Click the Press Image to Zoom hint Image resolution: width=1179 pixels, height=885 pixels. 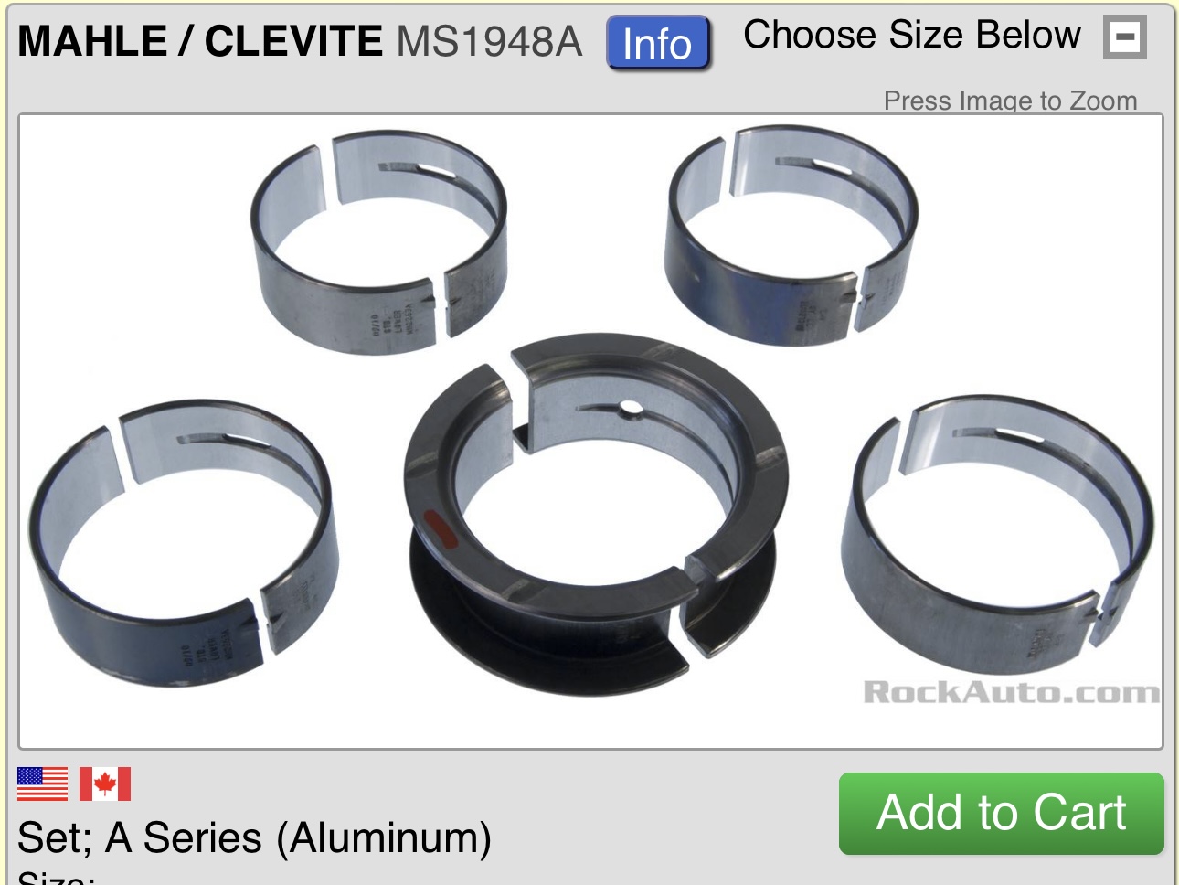pos(1010,101)
